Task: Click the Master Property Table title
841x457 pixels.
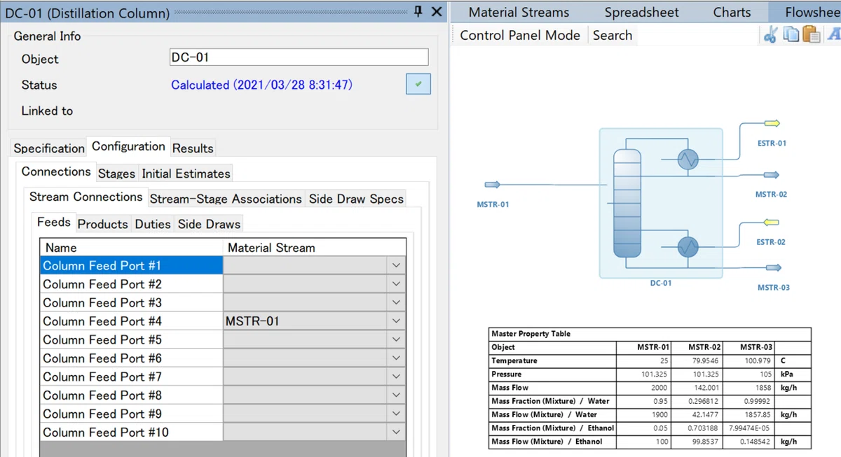Action: coord(531,334)
